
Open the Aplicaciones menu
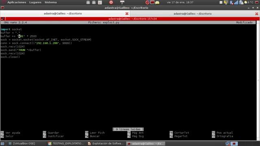(17, 2)
